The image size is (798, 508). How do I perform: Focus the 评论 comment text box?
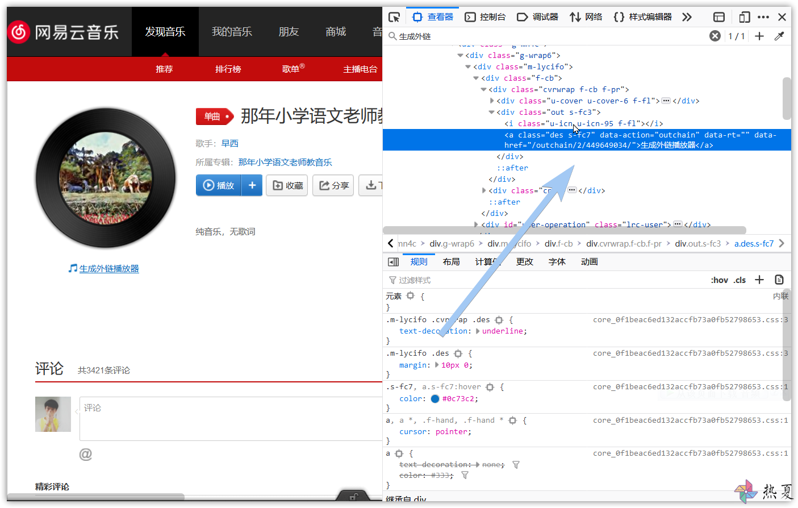[231, 419]
